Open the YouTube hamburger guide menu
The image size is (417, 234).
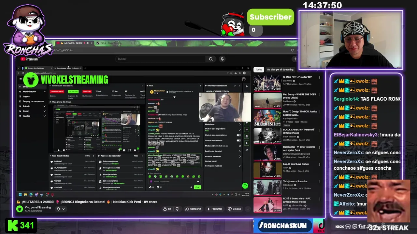15,59
